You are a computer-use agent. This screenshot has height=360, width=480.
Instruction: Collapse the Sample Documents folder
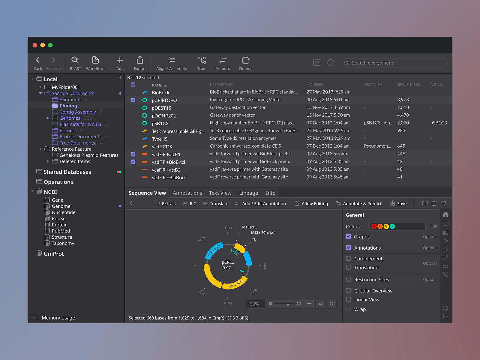[x=41, y=93]
